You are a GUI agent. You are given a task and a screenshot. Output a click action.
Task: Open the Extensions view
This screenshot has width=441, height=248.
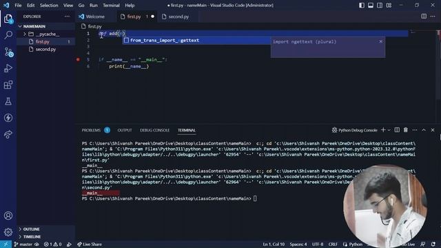8,85
